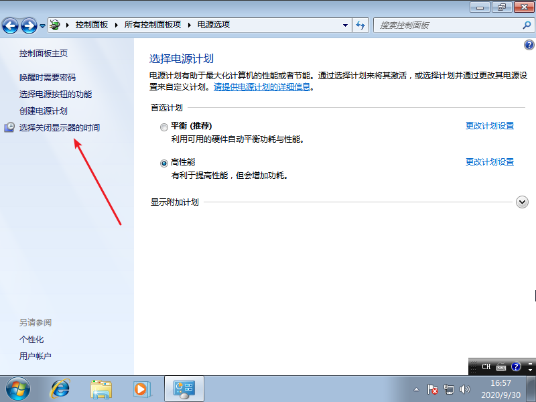
Task: Select the 平衡 (推荐) power plan
Action: point(163,126)
